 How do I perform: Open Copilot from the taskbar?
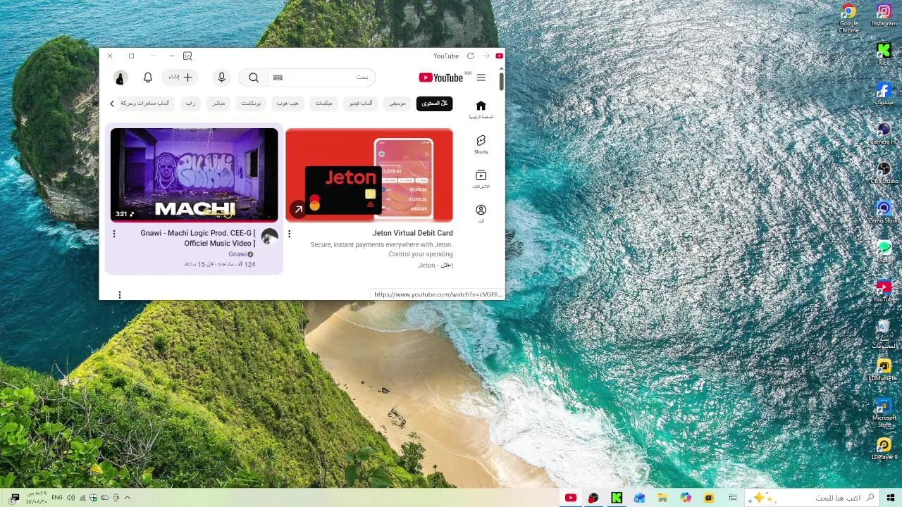(686, 498)
